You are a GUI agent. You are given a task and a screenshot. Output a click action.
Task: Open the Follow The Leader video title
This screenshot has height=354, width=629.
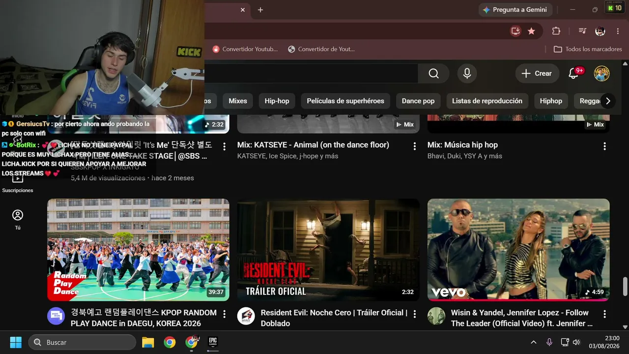coord(522,318)
